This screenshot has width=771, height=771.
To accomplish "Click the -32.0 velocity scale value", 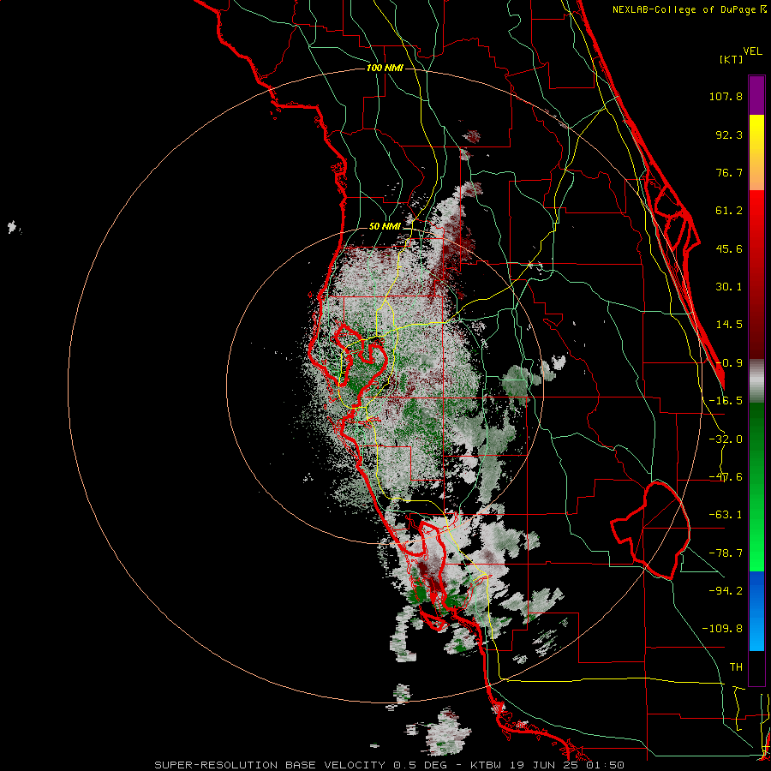I will [726, 439].
